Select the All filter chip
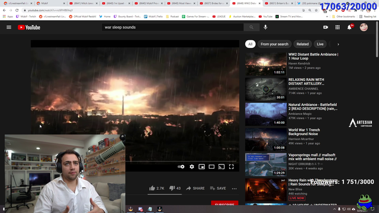This screenshot has width=379, height=213. click(250, 44)
